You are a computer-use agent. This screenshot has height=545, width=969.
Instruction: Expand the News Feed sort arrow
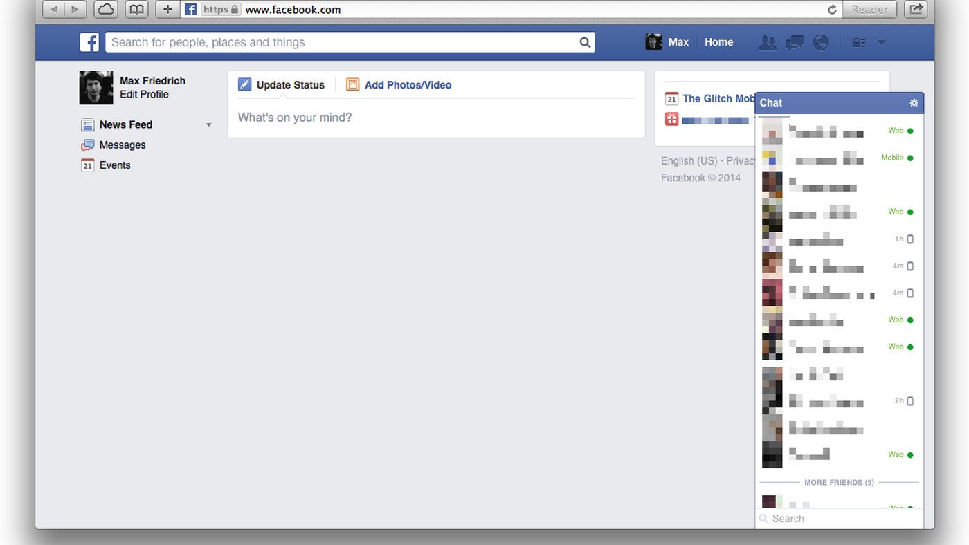pyautogui.click(x=208, y=125)
